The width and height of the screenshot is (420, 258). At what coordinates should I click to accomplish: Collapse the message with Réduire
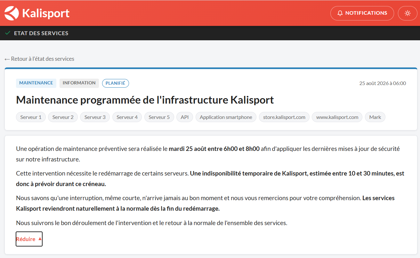click(x=29, y=239)
